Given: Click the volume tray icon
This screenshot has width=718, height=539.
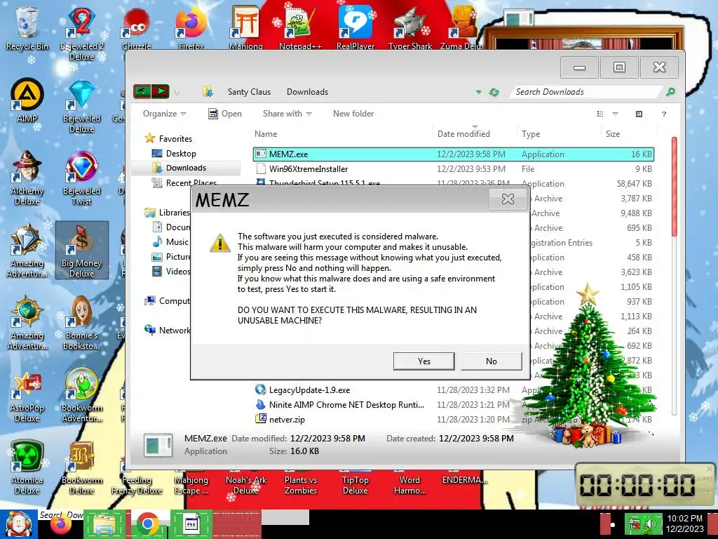Looking at the screenshot, I should click(651, 524).
